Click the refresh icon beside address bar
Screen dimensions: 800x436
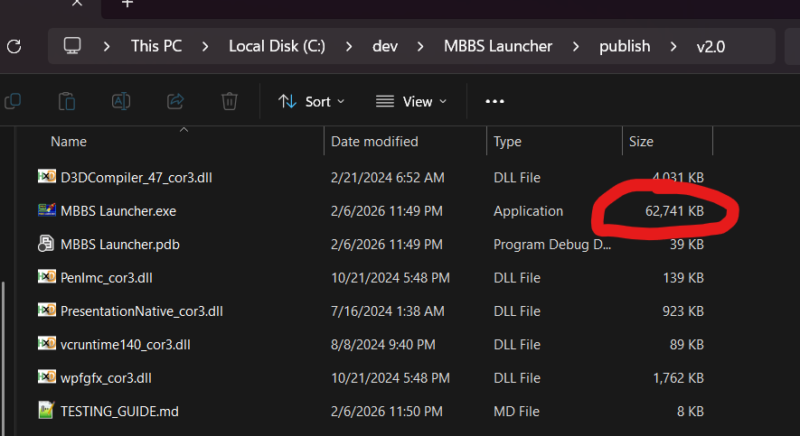click(14, 46)
